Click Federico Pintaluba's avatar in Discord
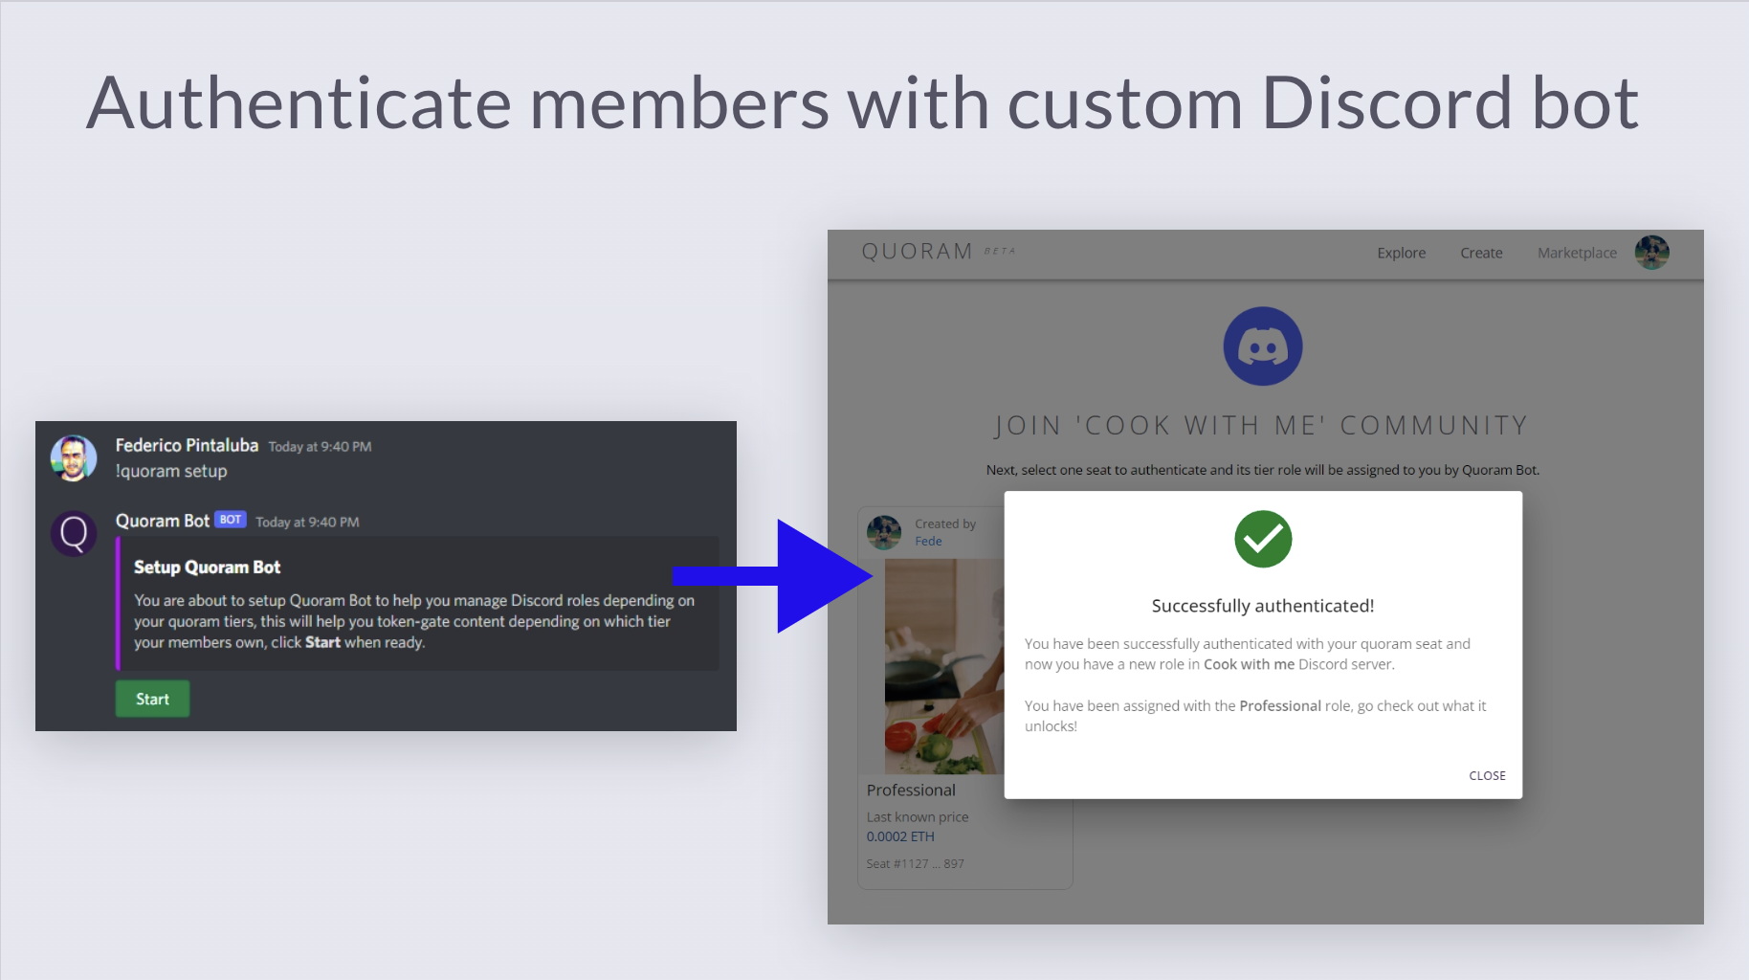 click(74, 457)
